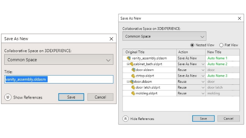Screen dimensions: 246x138
Task: Click the Action column header
Action: [x=191, y=52]
